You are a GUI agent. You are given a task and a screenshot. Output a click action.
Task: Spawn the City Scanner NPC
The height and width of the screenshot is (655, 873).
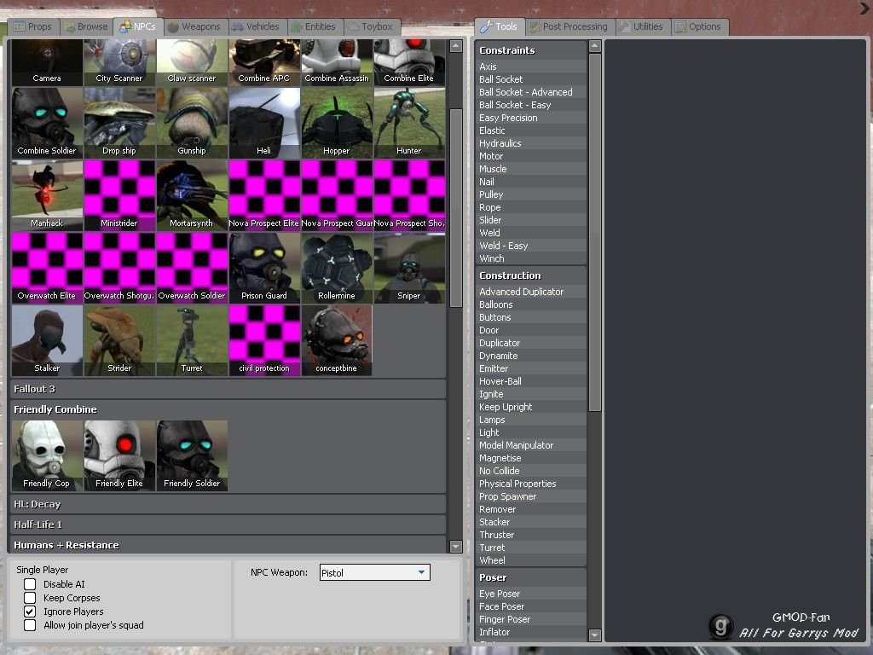tap(119, 61)
